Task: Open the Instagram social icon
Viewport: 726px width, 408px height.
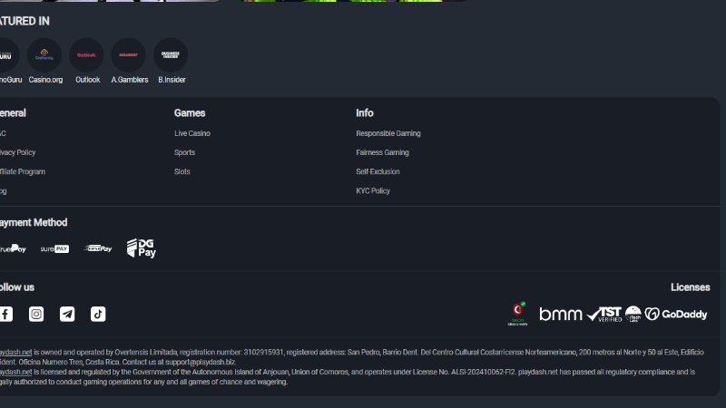Action: [x=36, y=314]
